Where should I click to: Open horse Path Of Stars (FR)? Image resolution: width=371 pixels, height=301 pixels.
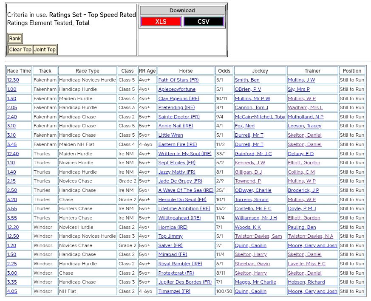tap(178, 80)
